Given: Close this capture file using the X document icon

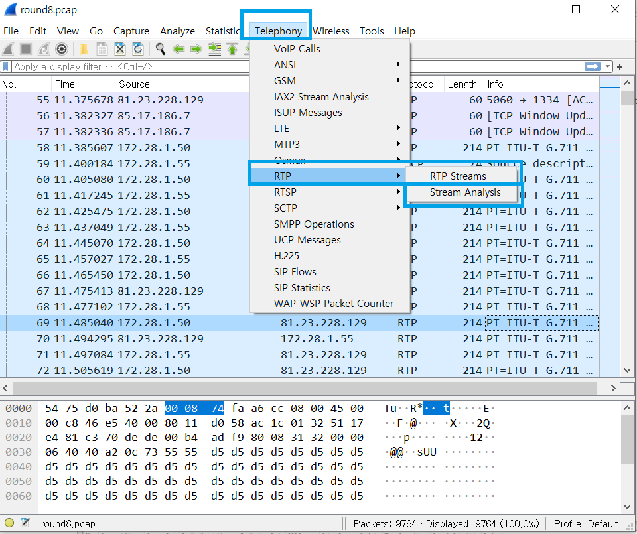Looking at the screenshot, I should click(120, 49).
